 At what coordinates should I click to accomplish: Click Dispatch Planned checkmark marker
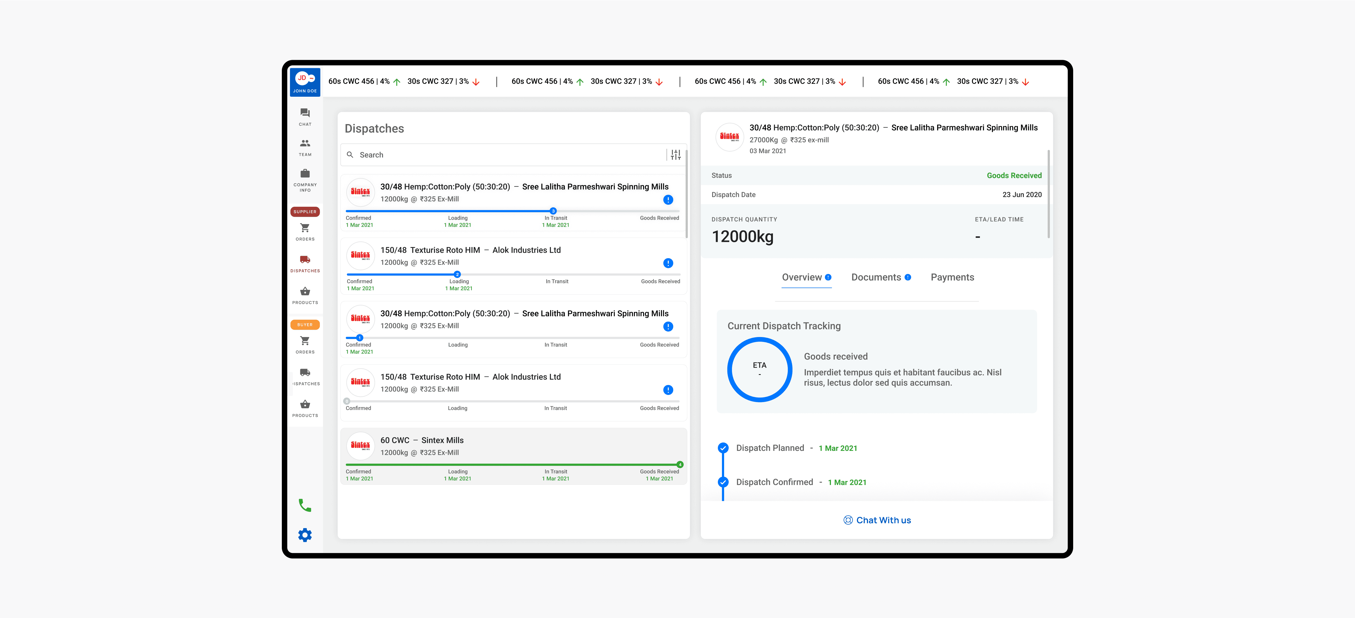(723, 448)
